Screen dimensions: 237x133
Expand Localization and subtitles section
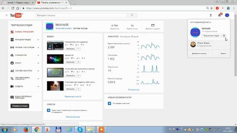[x=38, y=79]
